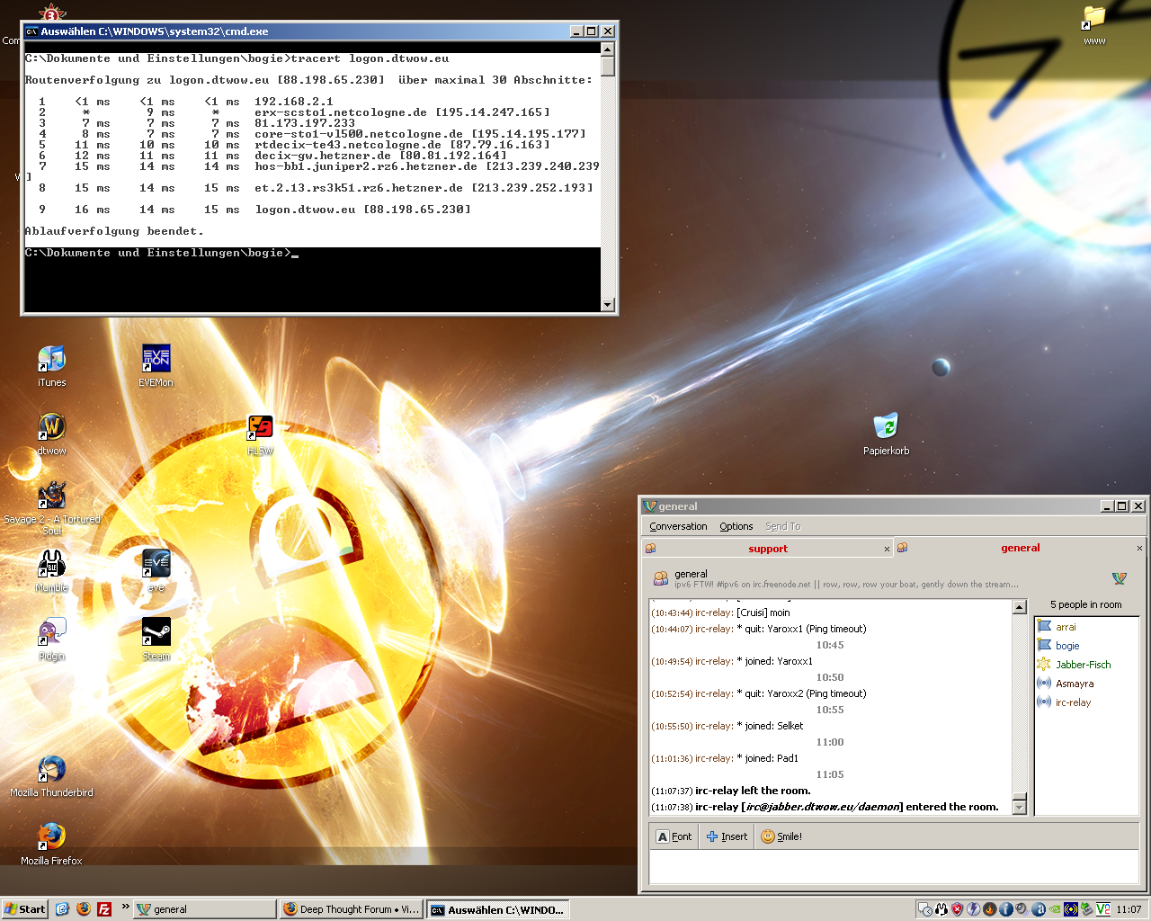
Task: Open the dtwow World of Warcraft icon
Action: coord(51,428)
